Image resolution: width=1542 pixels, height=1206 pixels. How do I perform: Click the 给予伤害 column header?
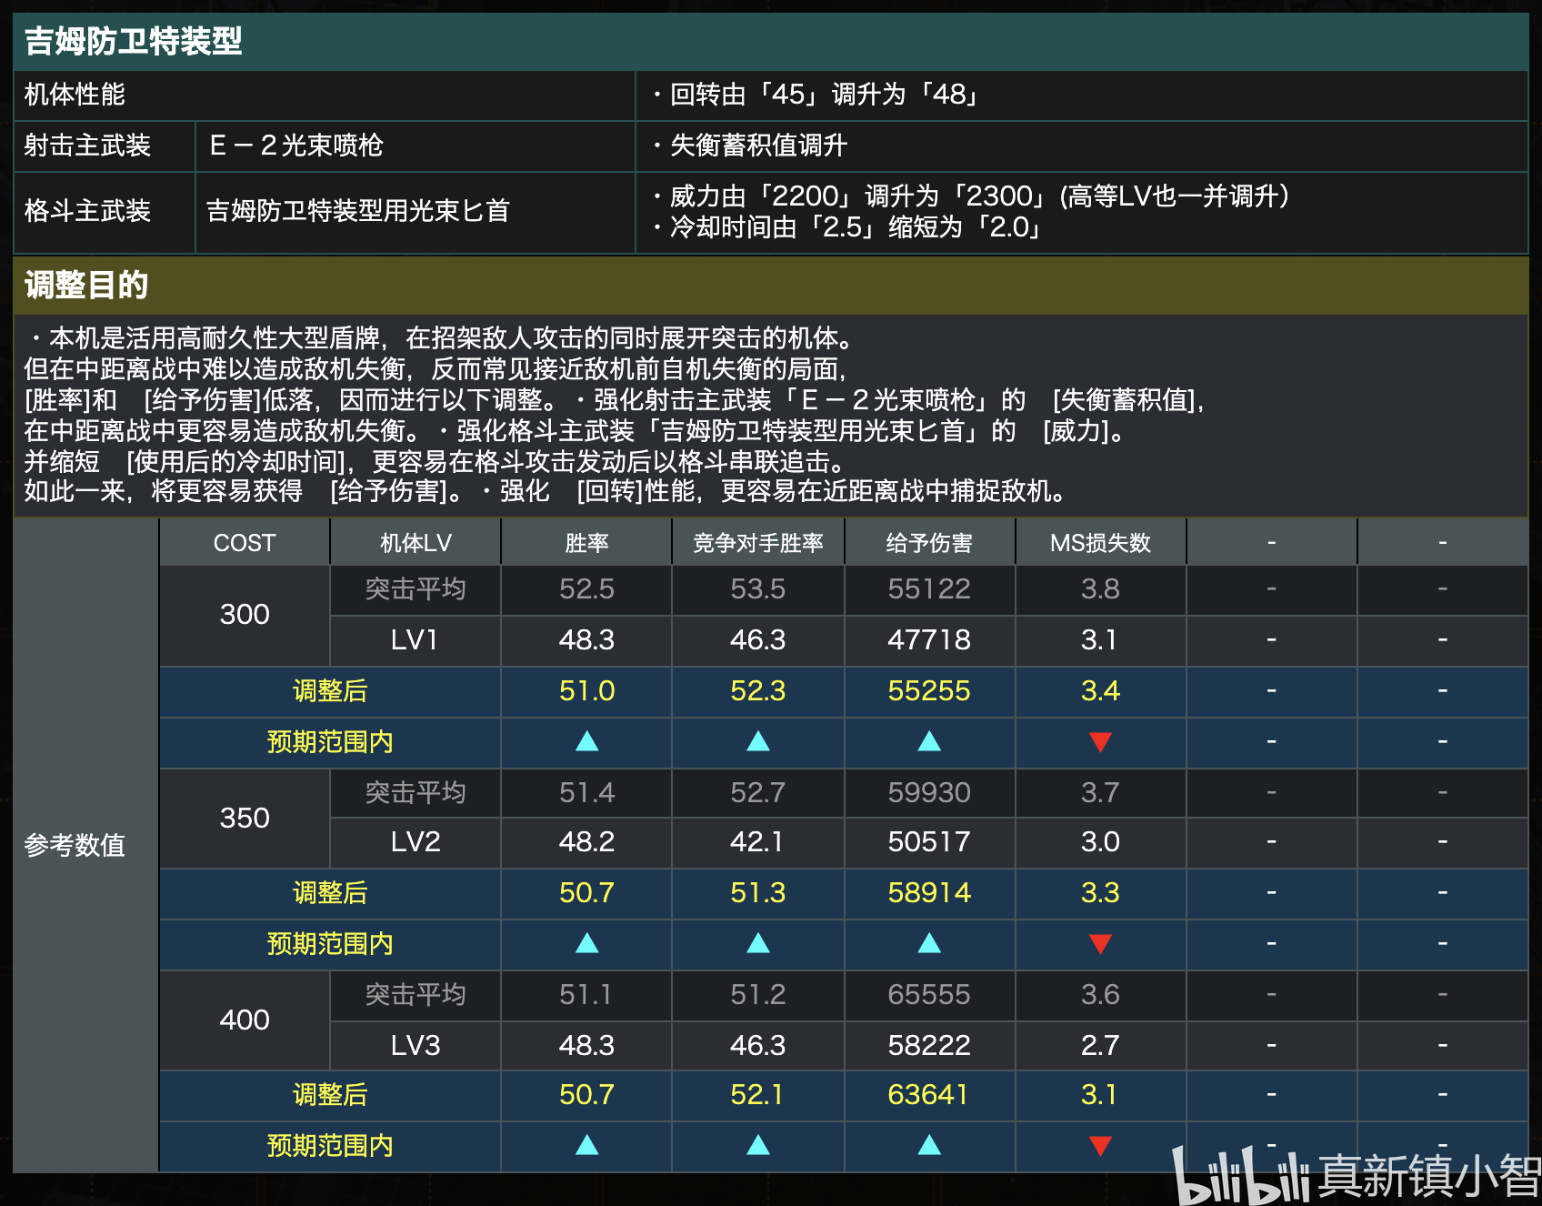click(x=929, y=543)
